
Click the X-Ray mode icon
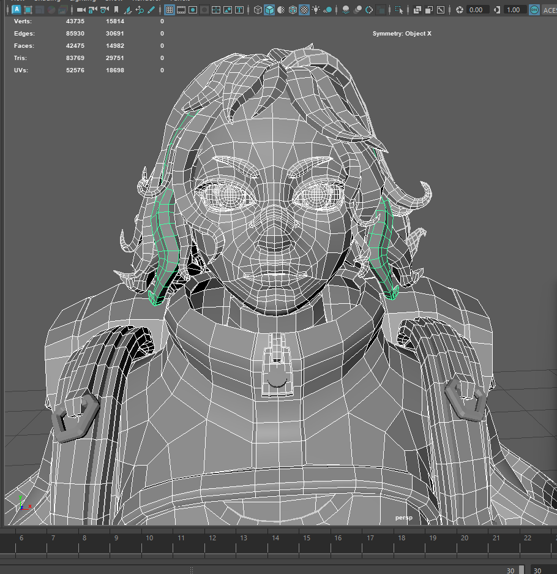pos(417,10)
